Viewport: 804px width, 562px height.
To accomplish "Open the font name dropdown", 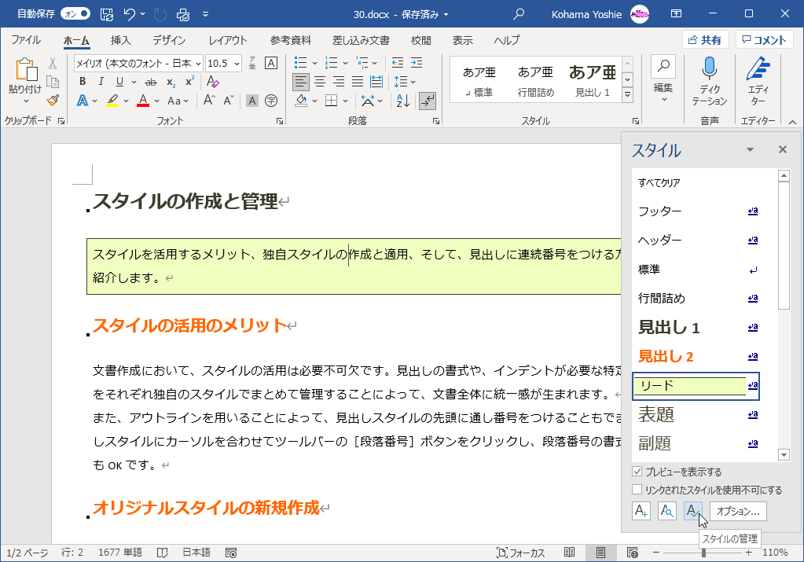I will tap(197, 64).
